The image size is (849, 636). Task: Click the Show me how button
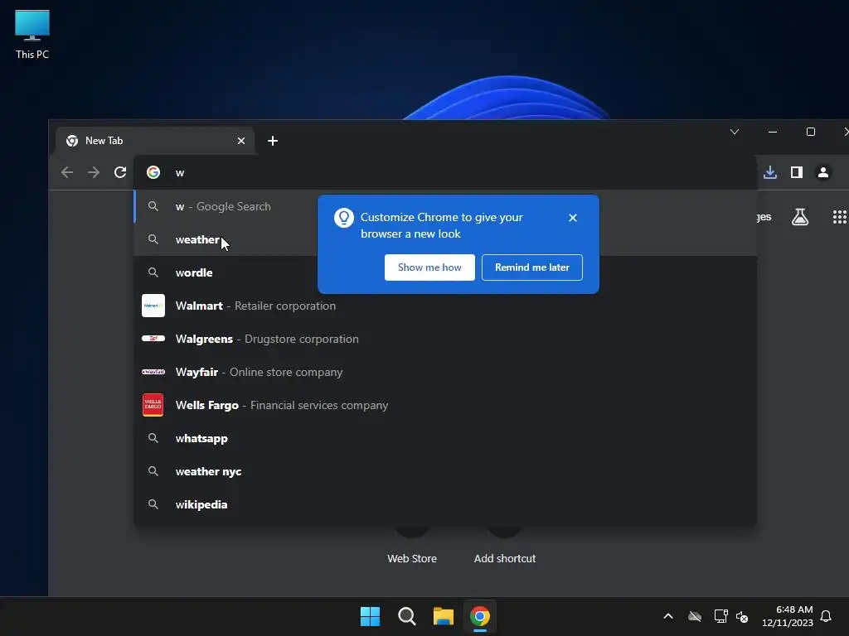[429, 267]
